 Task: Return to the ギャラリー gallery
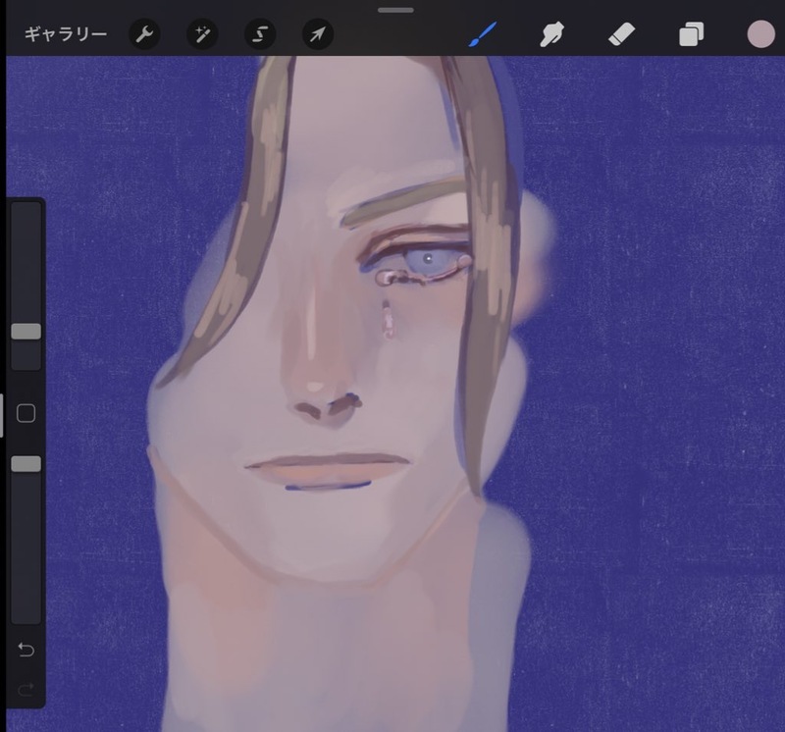click(x=65, y=35)
